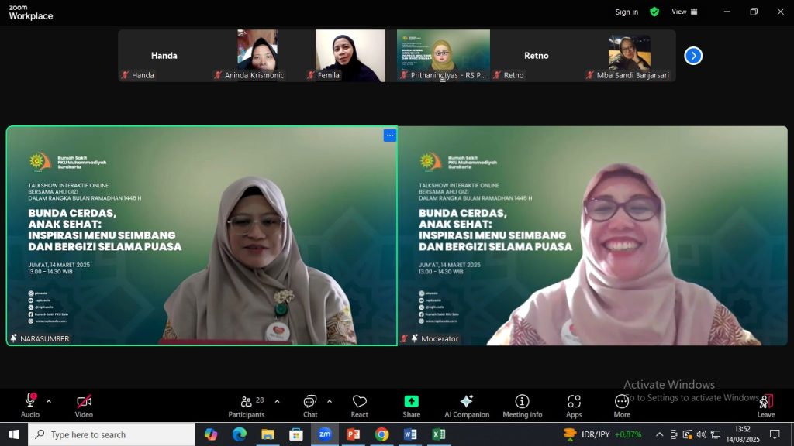794x446 pixels.
Task: Click the blue arrow for more participant videos
Action: click(692, 55)
